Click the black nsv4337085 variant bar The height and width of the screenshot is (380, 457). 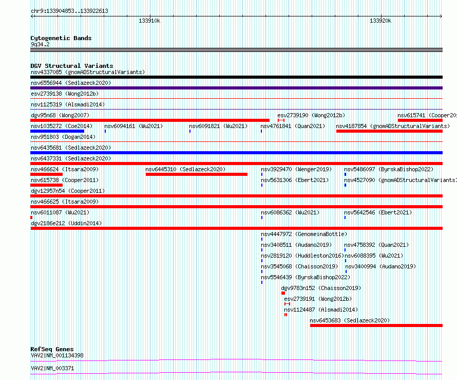236,77
